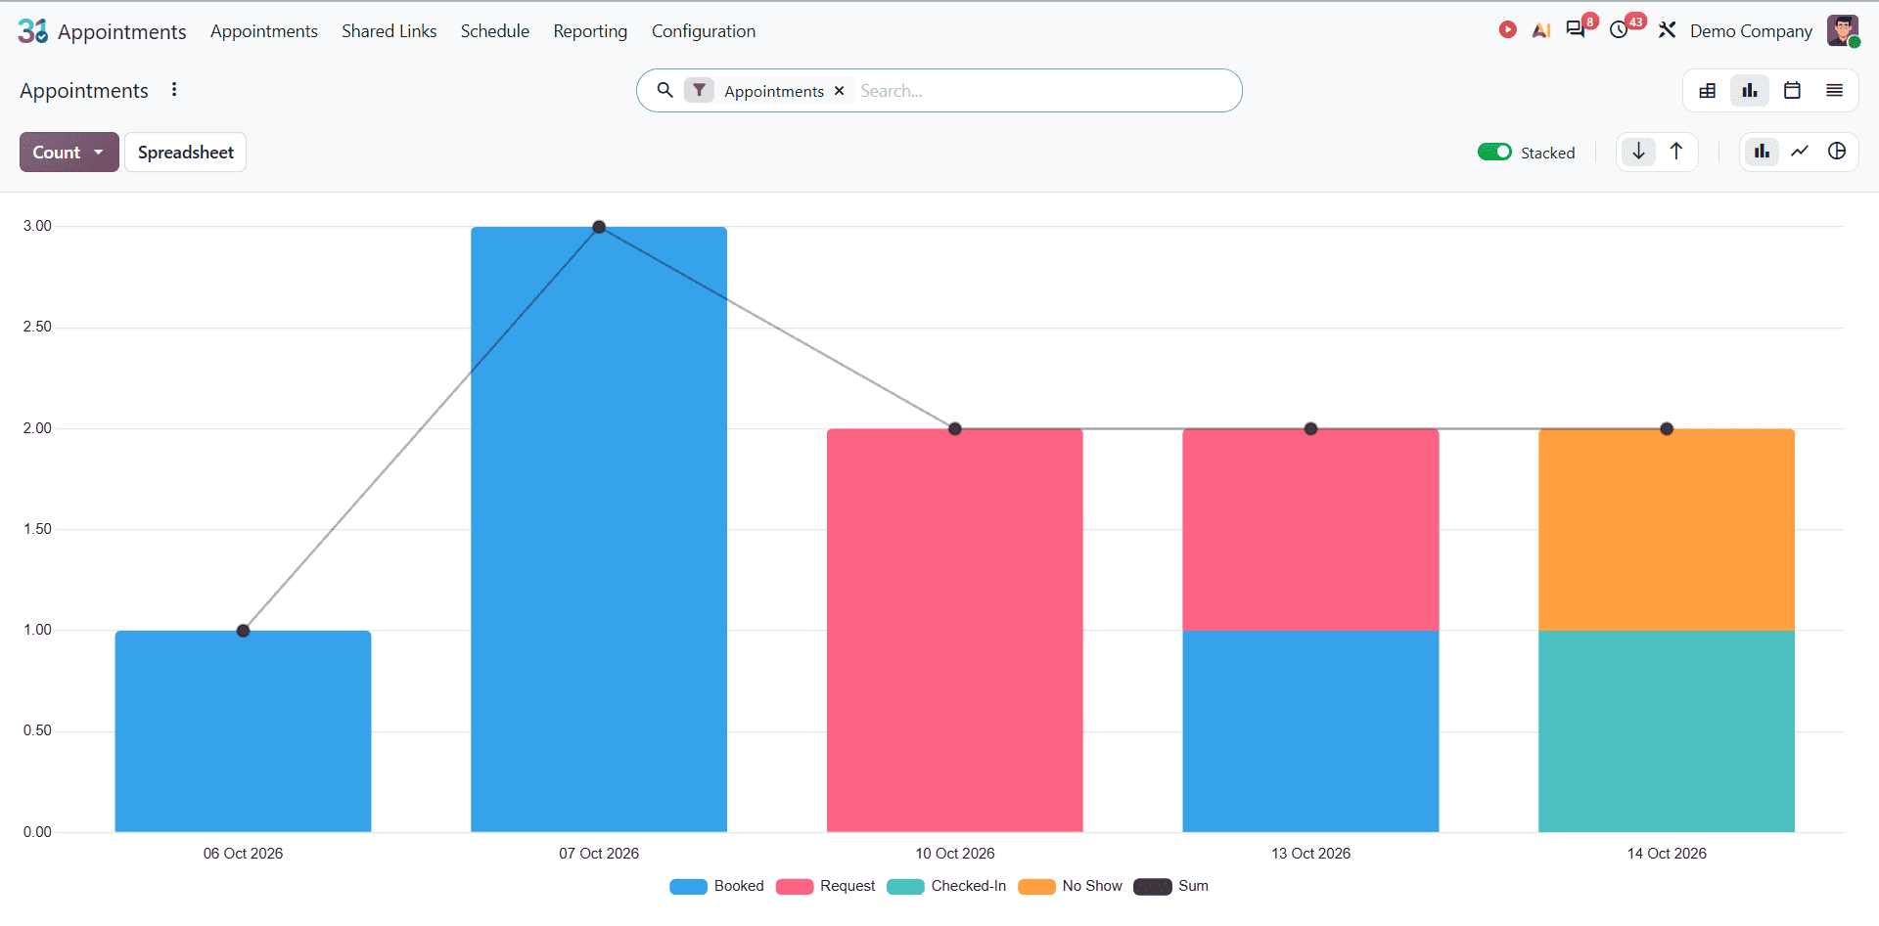Toggle No Show series in legend
This screenshot has width=1879, height=926.
(1070, 886)
